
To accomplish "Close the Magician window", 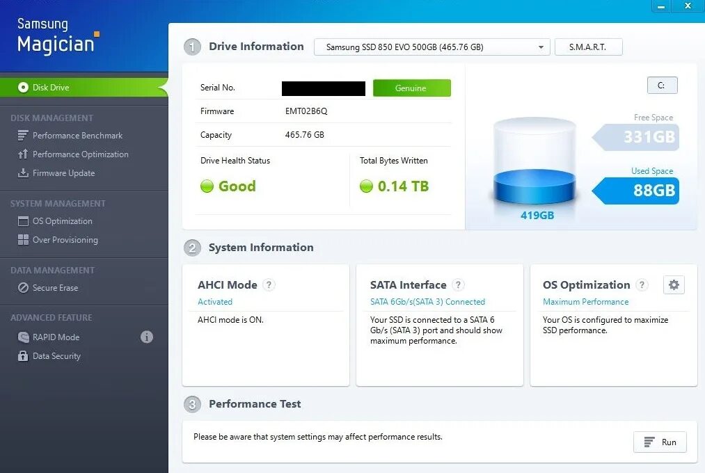I will (688, 6).
